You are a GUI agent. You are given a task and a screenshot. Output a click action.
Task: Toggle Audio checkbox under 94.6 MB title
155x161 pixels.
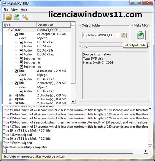(x=21, y=79)
